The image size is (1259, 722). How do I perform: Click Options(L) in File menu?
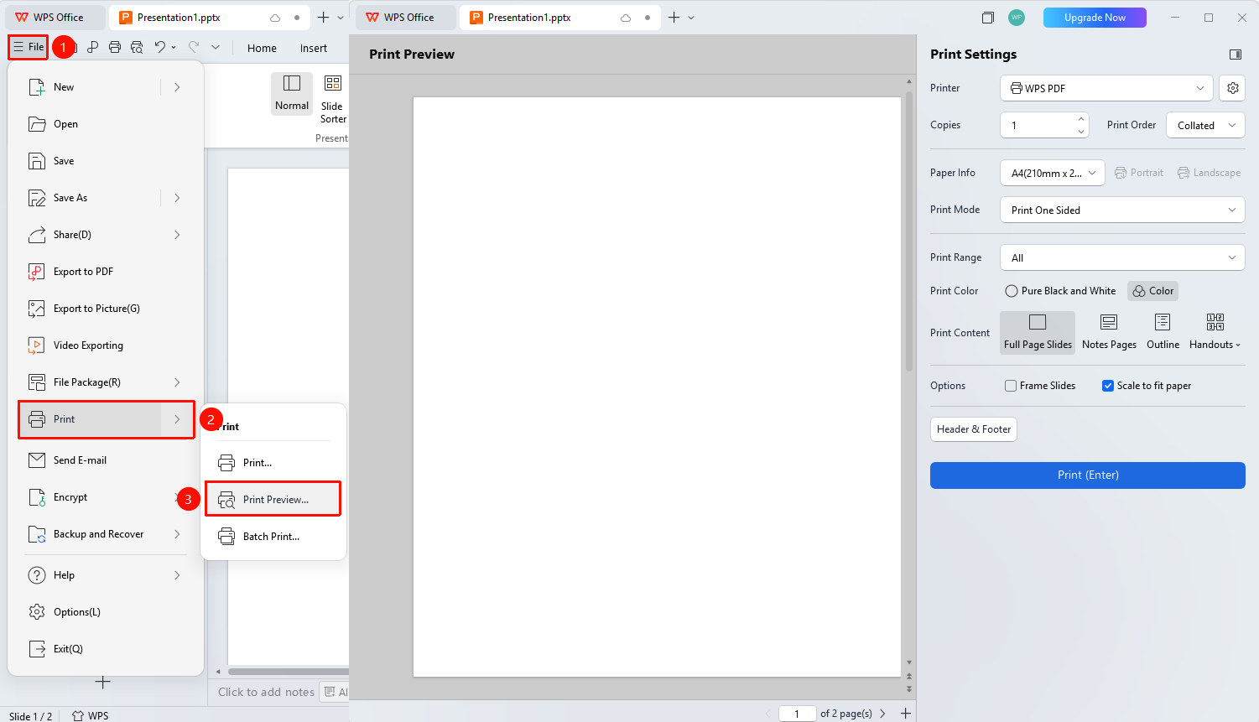107,612
